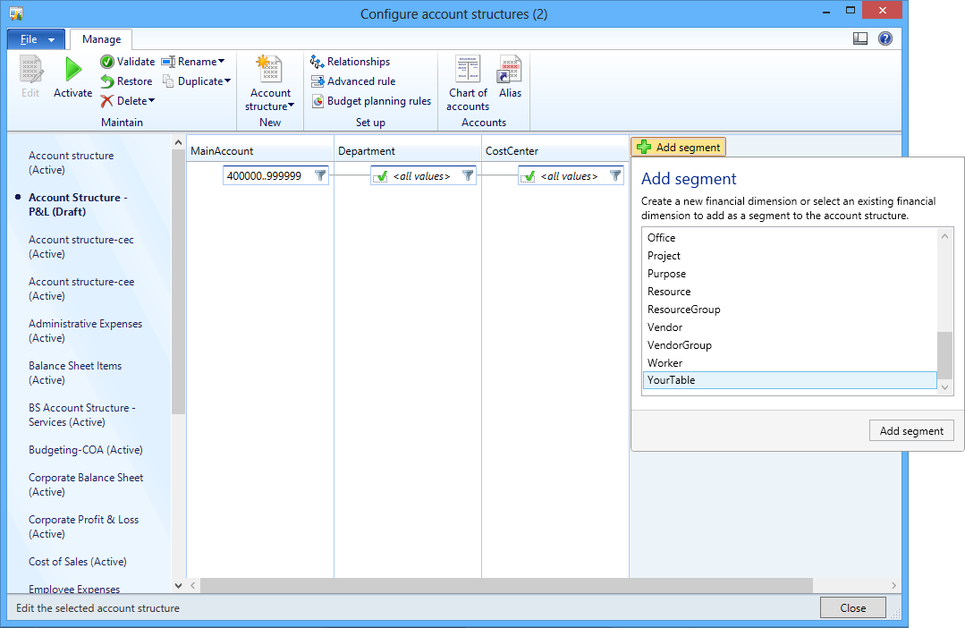Toggle the Department all values checkmark
Image resolution: width=965 pixels, height=628 pixels.
point(381,176)
